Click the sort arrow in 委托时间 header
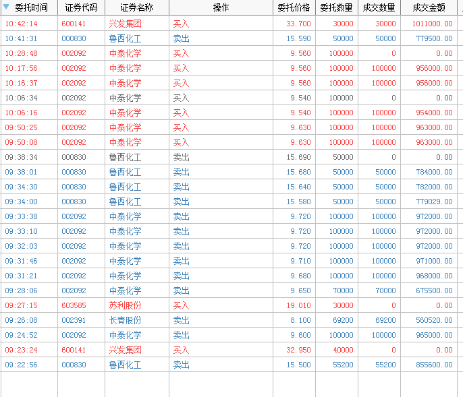Screen dimensions: 463x397 [x=6, y=7]
